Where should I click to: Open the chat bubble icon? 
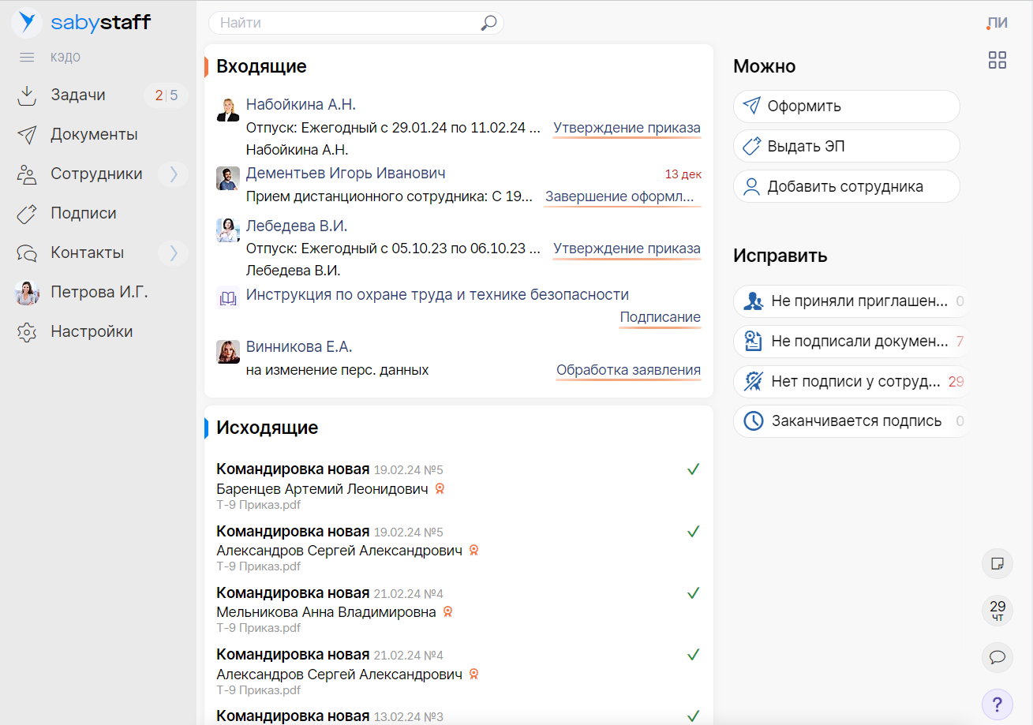pyautogui.click(x=997, y=658)
